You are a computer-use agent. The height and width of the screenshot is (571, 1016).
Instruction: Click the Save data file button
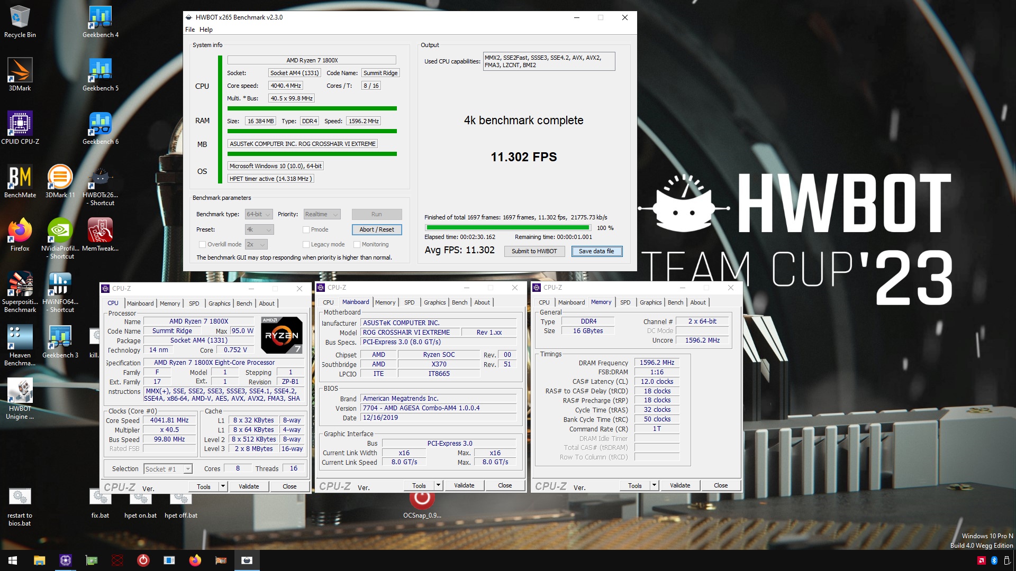[597, 251]
